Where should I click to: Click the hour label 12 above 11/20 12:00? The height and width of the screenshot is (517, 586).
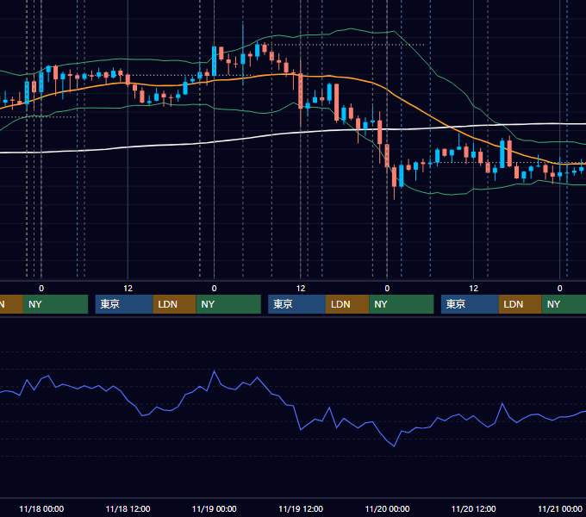tap(473, 289)
